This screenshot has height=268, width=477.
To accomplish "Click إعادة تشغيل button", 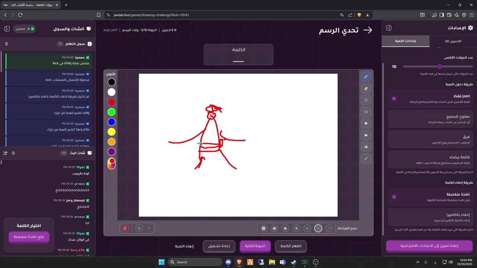I will pyautogui.click(x=219, y=246).
